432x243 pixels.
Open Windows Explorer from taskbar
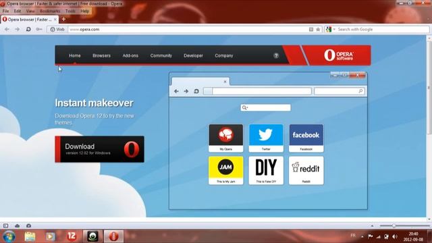click(30, 236)
